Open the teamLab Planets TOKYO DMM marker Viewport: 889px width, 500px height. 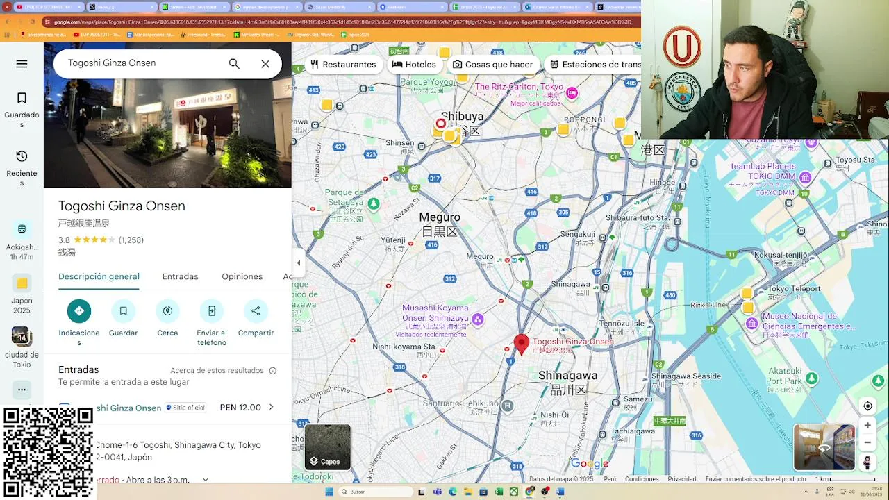coord(805,178)
